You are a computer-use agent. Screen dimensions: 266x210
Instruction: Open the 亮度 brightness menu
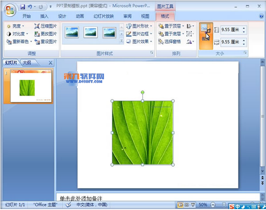(15, 26)
